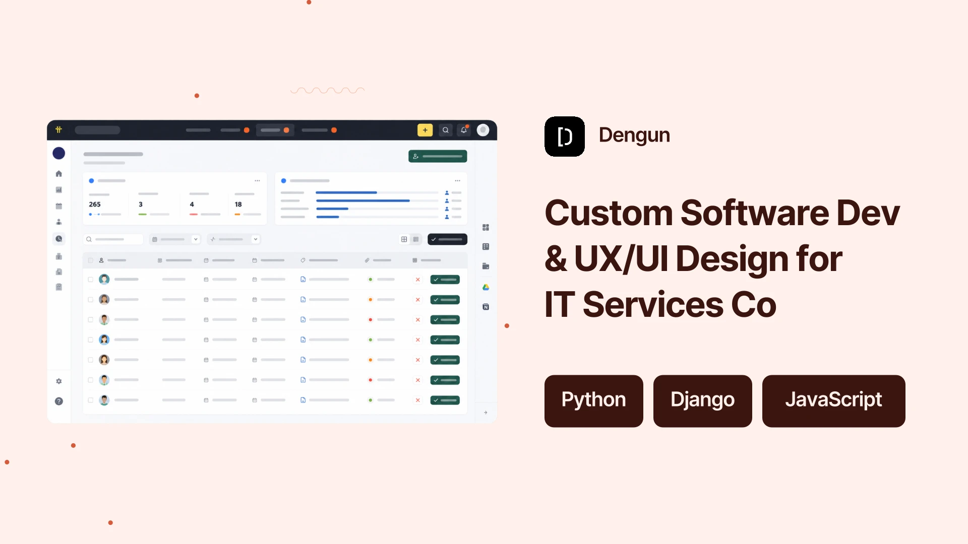Click the yellow plus button in top bar
This screenshot has width=968, height=544.
tap(425, 130)
